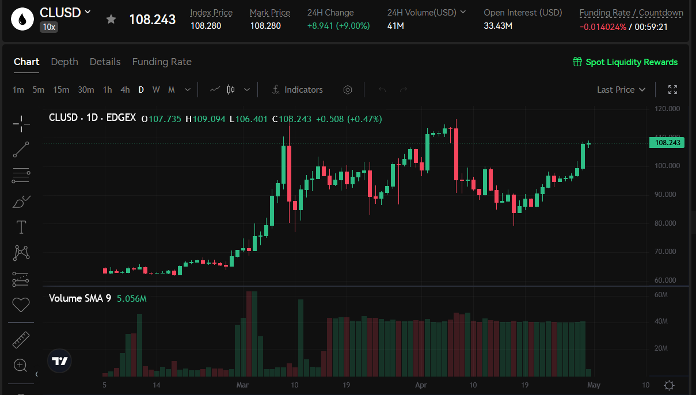The width and height of the screenshot is (696, 395).
Task: Select the crosshair cursor tool
Action: point(21,123)
